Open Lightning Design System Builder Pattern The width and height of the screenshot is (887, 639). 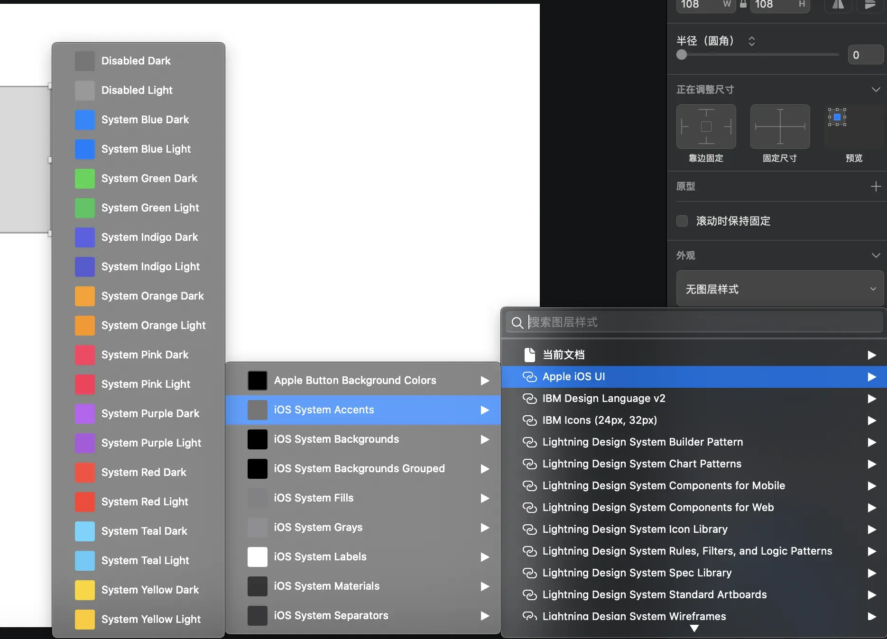coord(694,442)
